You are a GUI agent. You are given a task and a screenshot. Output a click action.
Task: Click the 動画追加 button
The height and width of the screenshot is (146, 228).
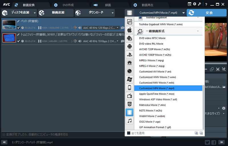tap(56, 13)
